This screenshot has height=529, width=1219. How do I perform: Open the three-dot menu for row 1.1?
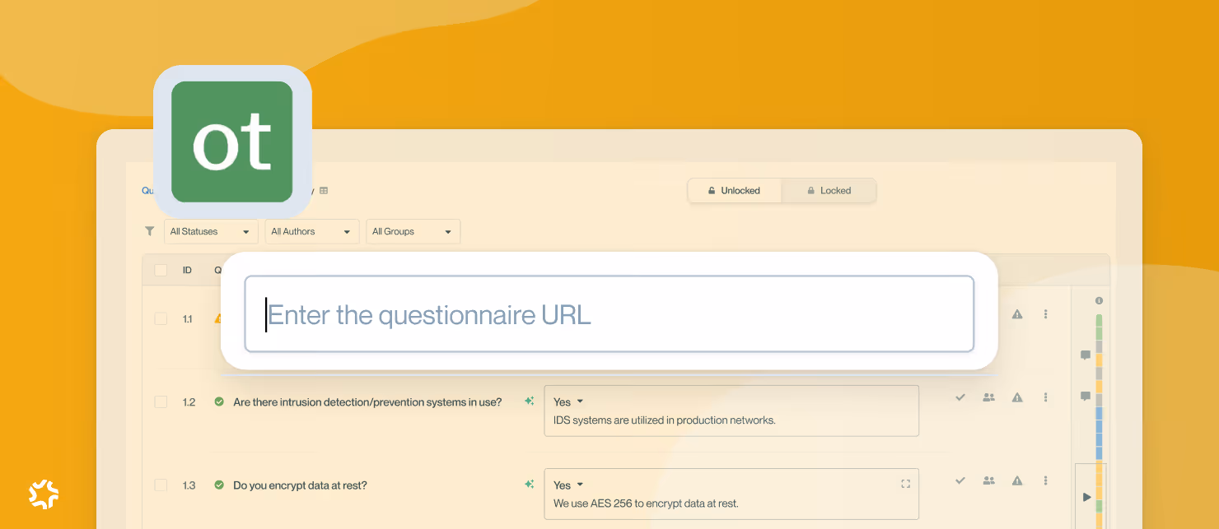pos(1046,314)
